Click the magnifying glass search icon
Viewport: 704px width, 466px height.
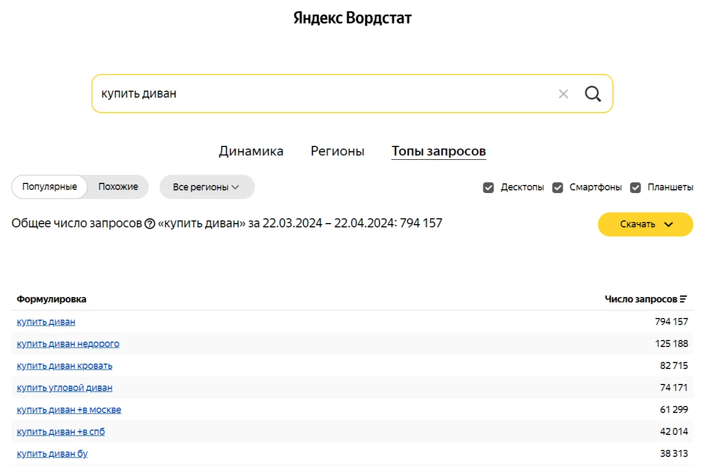coord(593,94)
